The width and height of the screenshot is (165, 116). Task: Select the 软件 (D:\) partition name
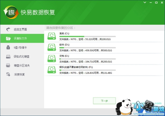tap(64, 45)
